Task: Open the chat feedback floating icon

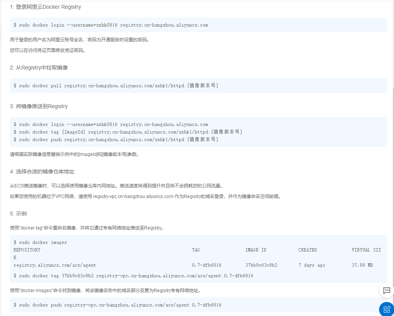Action: pyautogui.click(x=386, y=291)
